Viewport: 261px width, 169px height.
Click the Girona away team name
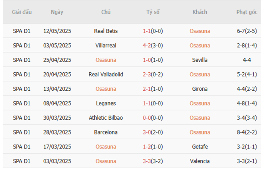point(200,89)
